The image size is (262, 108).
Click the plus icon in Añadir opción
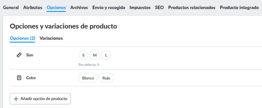(x=16, y=99)
